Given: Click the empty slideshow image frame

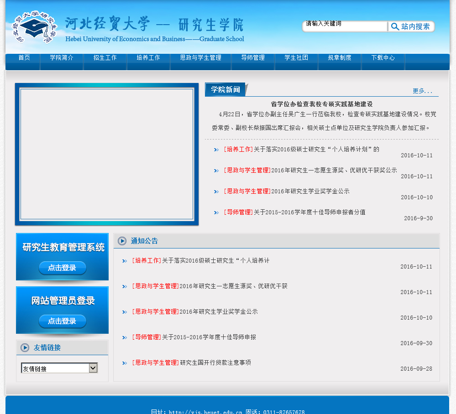Looking at the screenshot, I should click(107, 154).
